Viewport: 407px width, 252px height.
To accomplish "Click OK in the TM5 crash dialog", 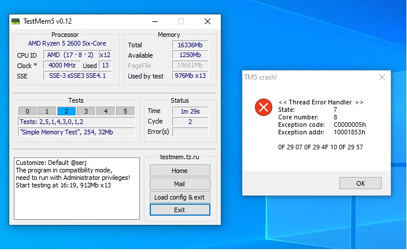I will coord(360,183).
